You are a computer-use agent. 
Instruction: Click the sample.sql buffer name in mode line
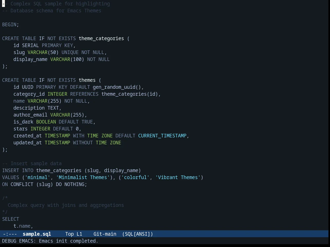pyautogui.click(x=37, y=234)
